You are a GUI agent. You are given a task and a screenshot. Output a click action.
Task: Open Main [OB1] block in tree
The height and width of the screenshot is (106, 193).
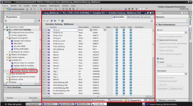pyautogui.click(x=18, y=44)
